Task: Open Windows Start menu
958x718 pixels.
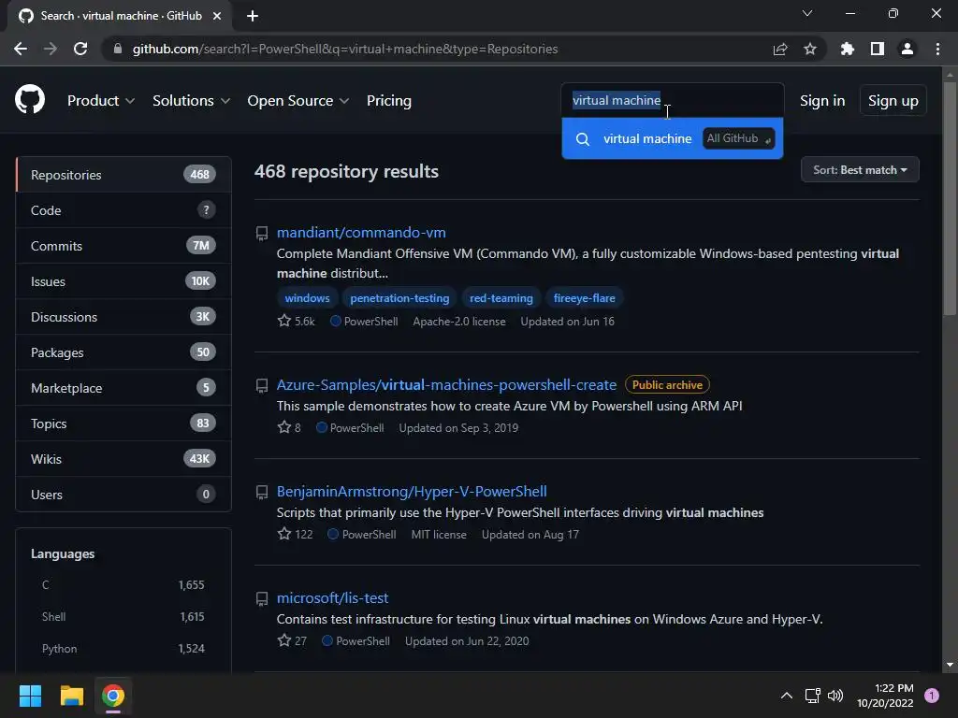Action: 30,696
